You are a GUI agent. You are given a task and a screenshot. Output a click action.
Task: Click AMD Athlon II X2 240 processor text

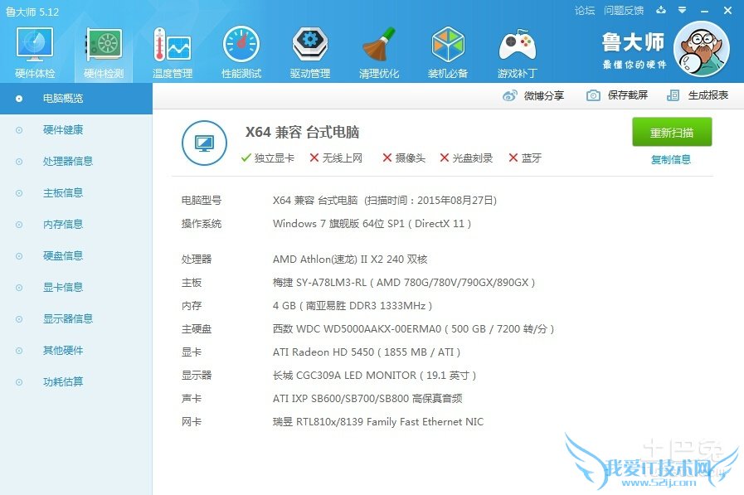click(x=350, y=260)
